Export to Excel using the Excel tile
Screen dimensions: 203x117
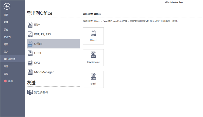pyautogui.click(x=93, y=79)
